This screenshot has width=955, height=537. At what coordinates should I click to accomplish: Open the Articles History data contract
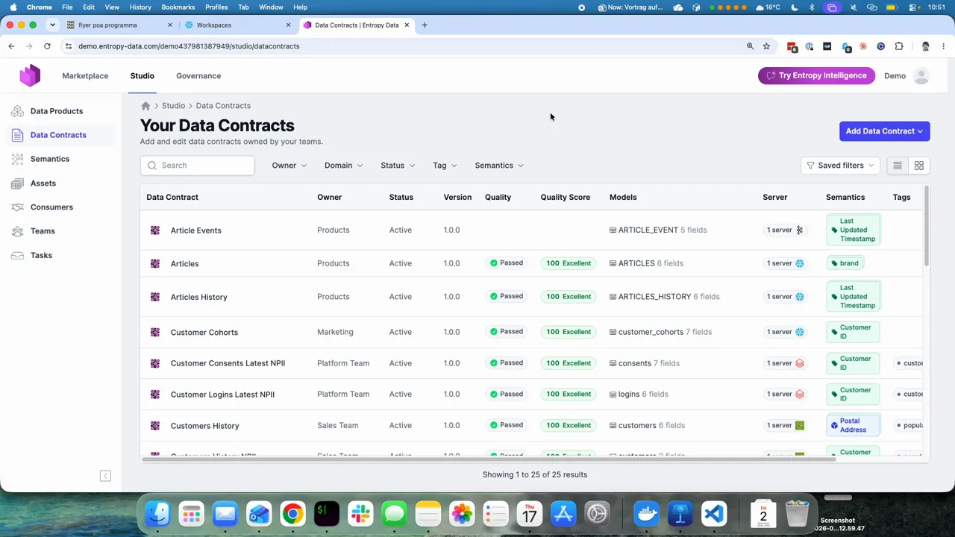198,297
